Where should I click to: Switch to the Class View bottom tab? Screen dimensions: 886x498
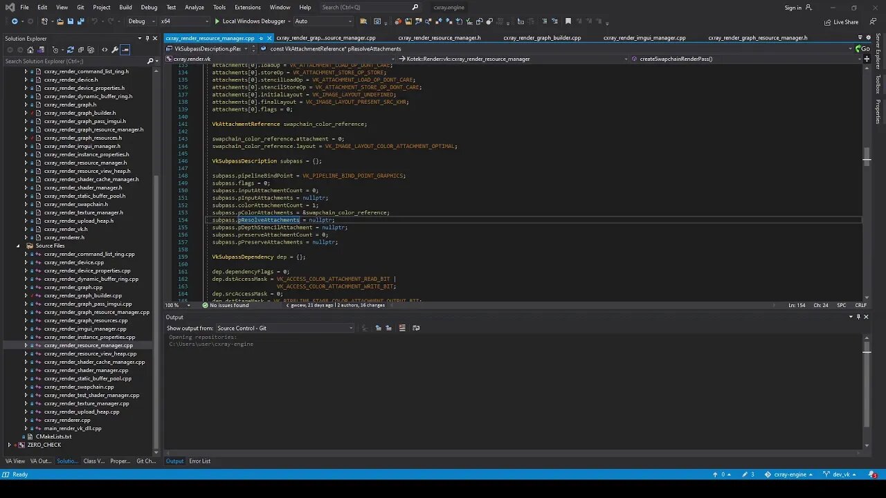click(x=93, y=461)
